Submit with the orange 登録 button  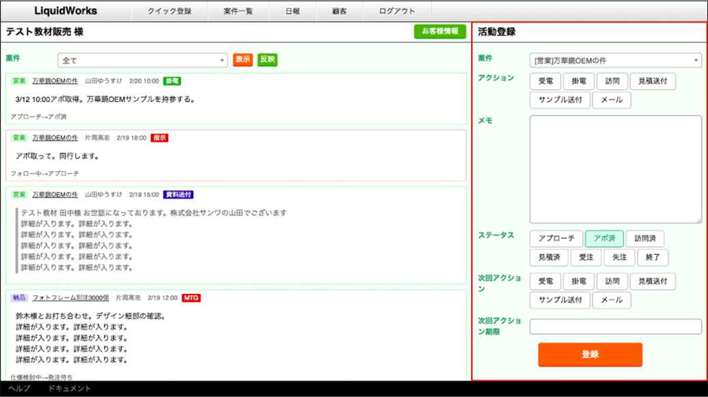coord(590,355)
